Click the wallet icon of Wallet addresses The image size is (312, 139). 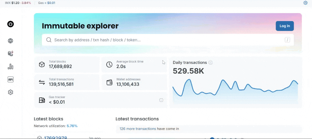click(110, 82)
